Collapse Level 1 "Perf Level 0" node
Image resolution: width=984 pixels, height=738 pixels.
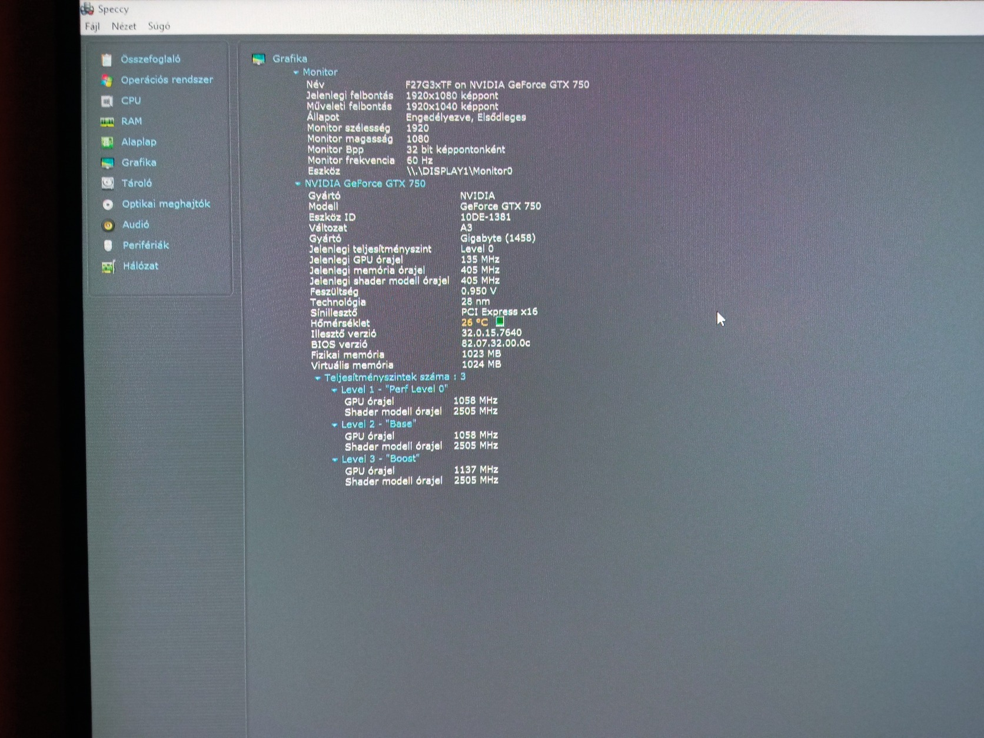pos(334,390)
